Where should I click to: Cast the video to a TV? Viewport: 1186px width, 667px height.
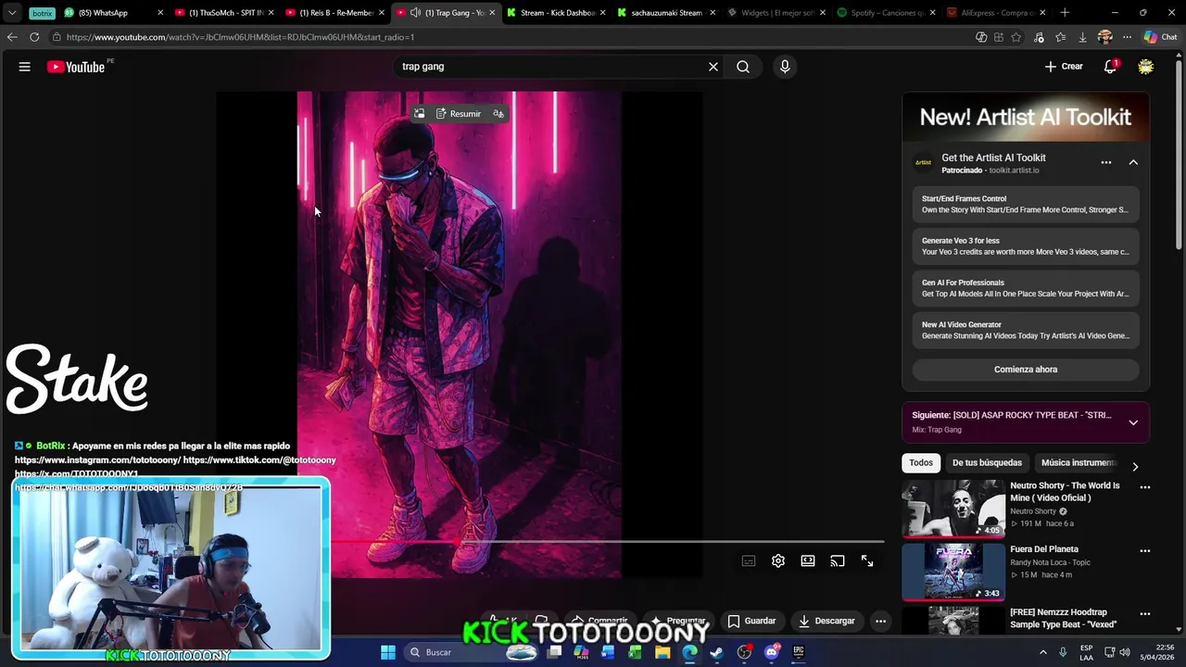(x=838, y=560)
